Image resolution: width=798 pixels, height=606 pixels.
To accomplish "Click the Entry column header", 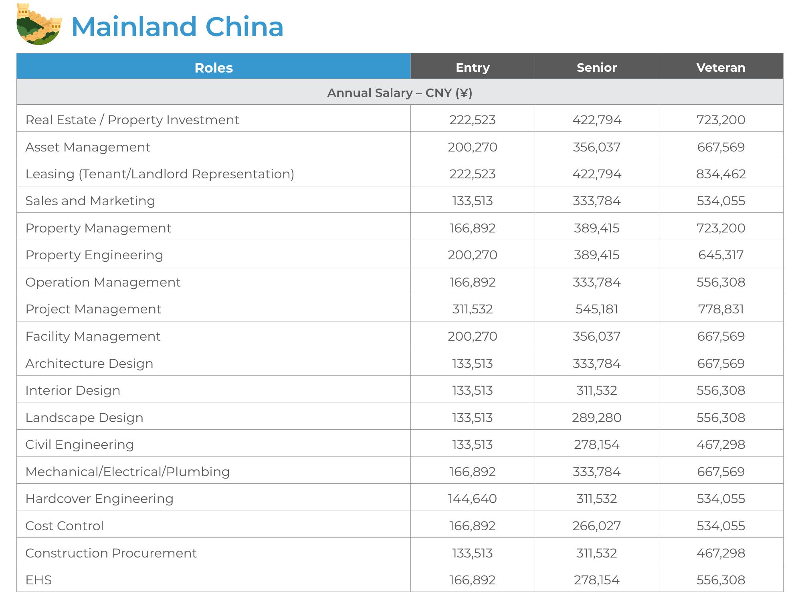I will pos(473,66).
